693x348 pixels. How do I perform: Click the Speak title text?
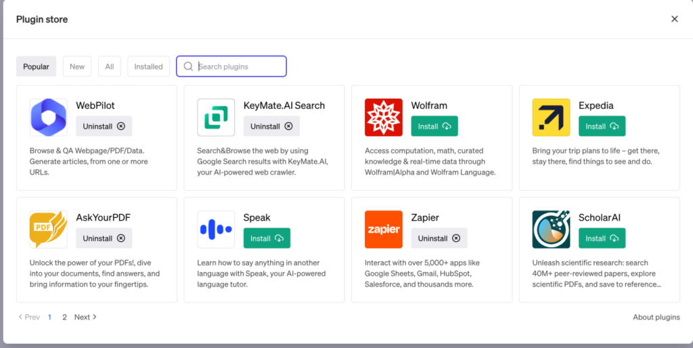click(256, 217)
